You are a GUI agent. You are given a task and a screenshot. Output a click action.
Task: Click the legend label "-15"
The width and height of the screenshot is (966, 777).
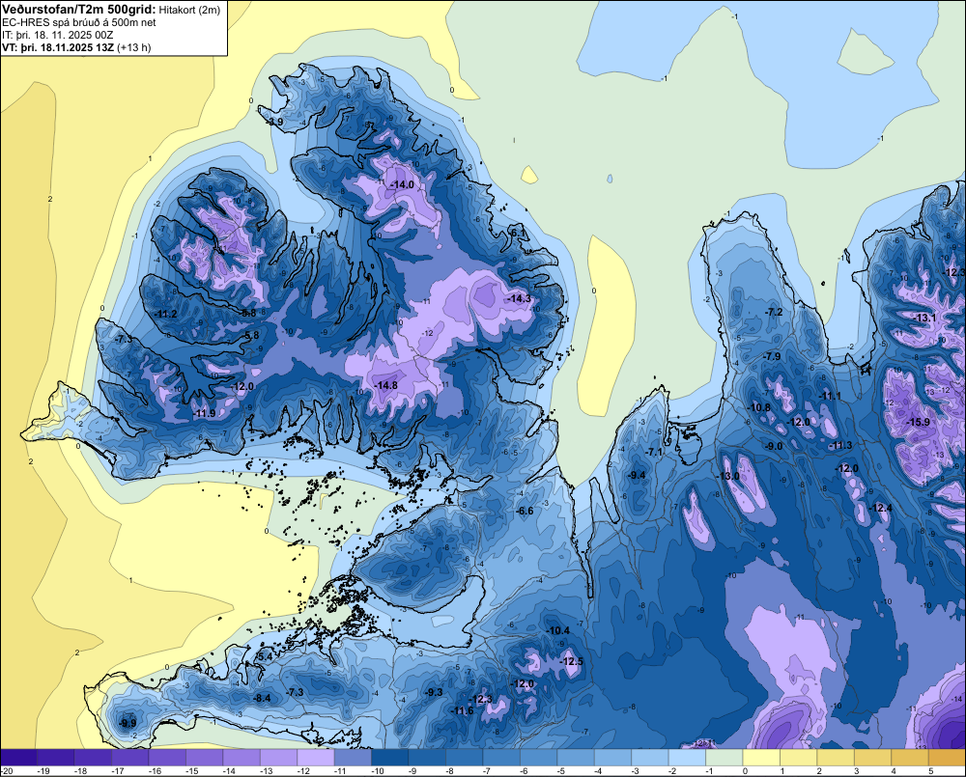click(x=191, y=771)
